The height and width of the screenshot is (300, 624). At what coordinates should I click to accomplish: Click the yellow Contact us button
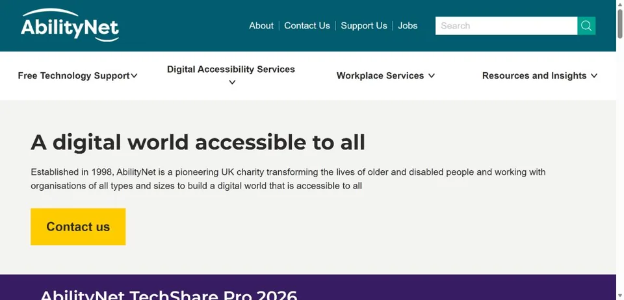pyautogui.click(x=78, y=227)
